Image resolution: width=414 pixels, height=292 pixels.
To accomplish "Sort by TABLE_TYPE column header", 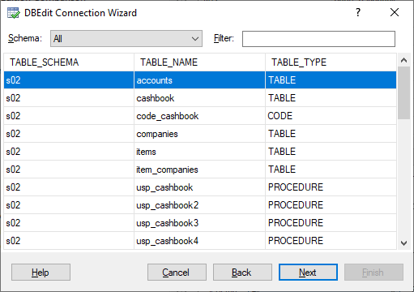I will tap(331, 62).
